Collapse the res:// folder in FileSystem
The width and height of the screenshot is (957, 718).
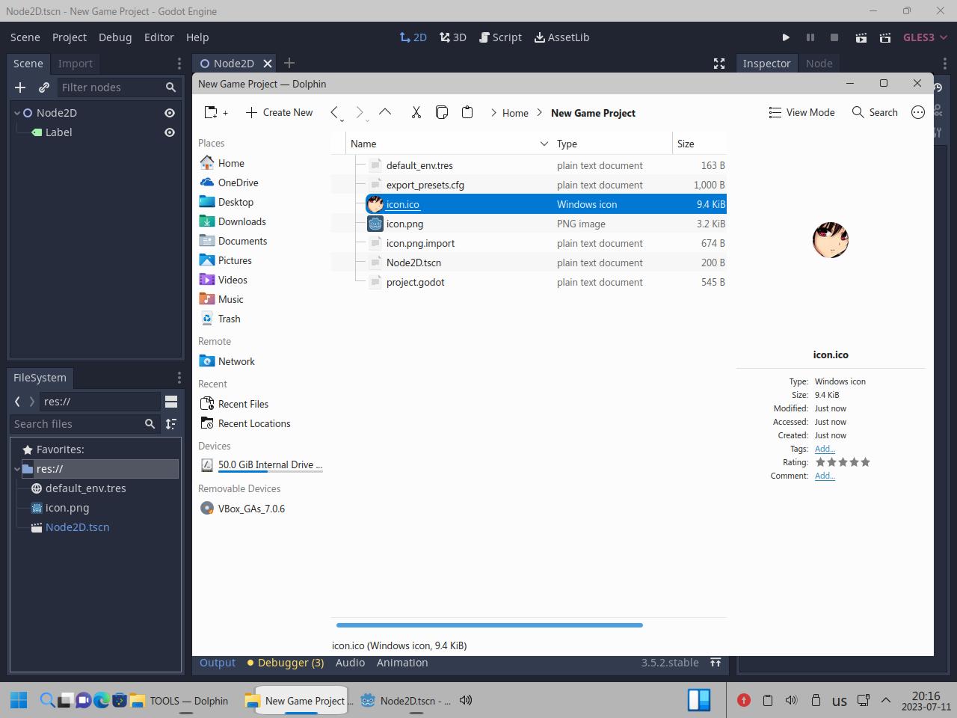17,469
